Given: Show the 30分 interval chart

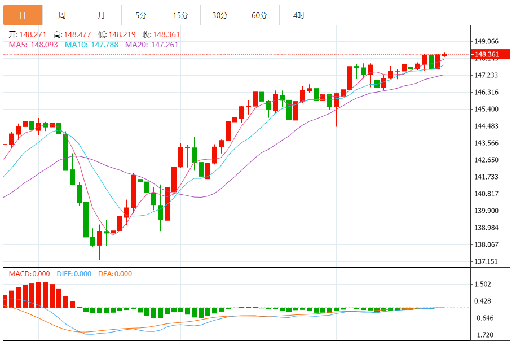Looking at the screenshot, I should [x=220, y=15].
